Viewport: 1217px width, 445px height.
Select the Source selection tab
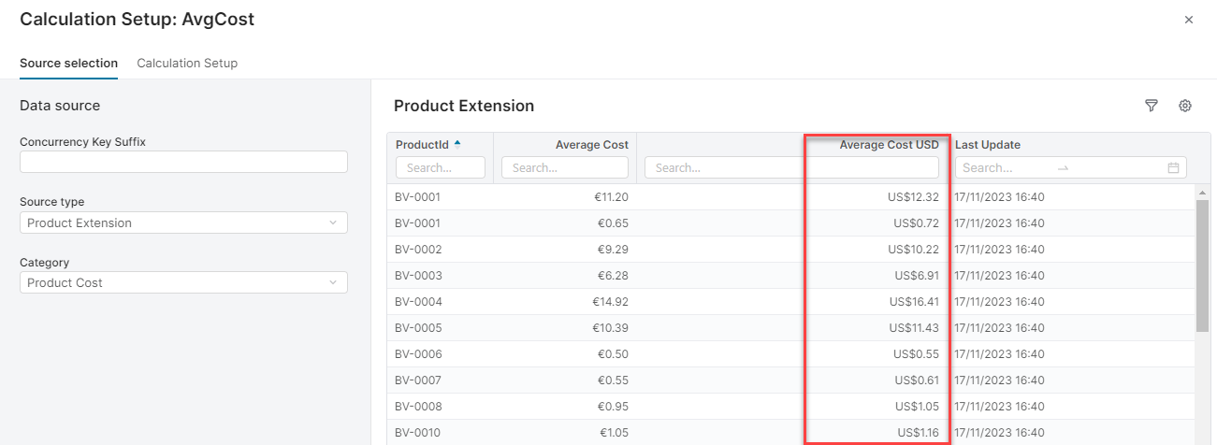[68, 64]
